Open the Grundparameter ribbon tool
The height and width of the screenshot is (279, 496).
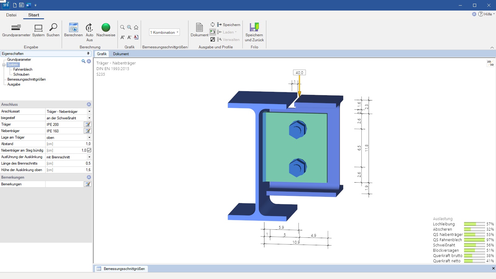pos(16,28)
